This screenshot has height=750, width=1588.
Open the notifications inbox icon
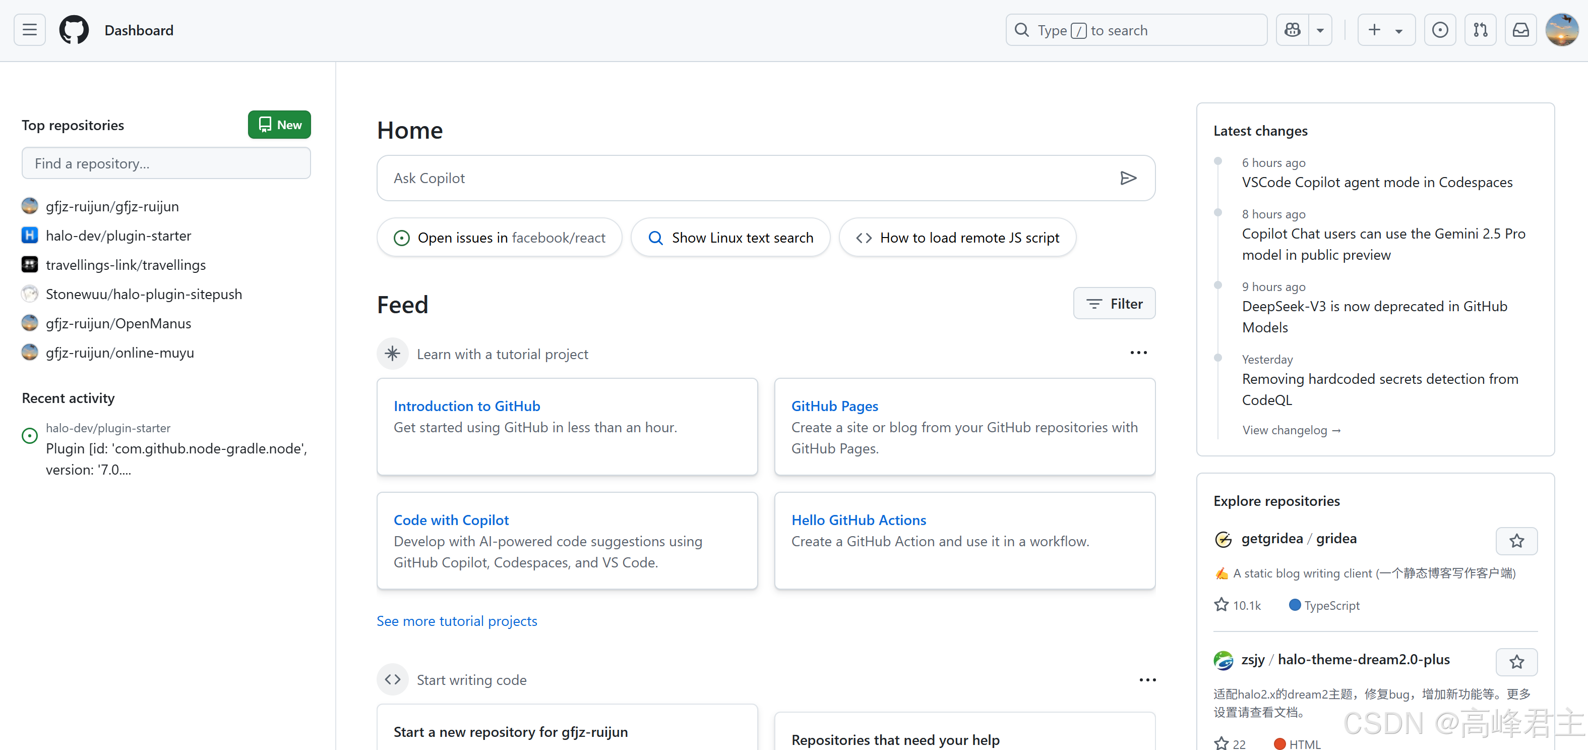(x=1521, y=30)
